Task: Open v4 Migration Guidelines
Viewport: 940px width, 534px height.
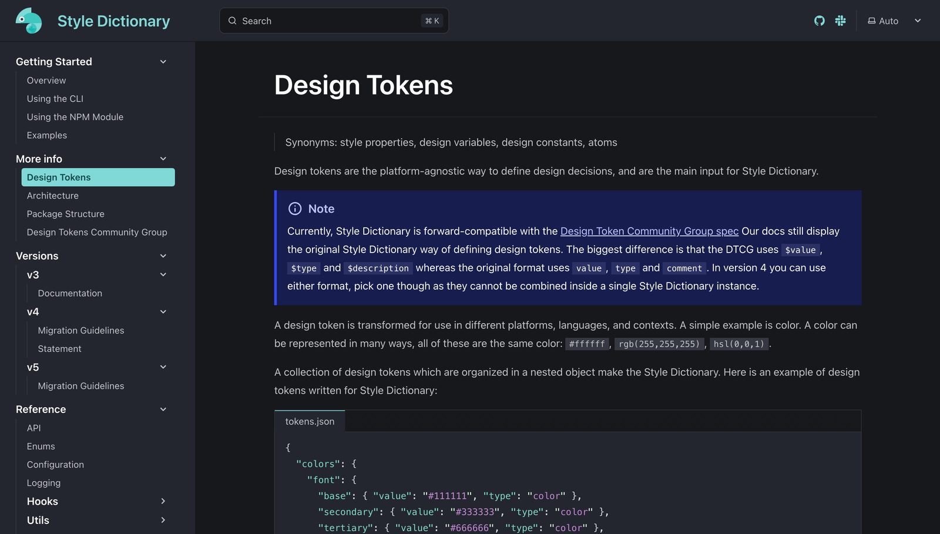Action: [x=81, y=330]
